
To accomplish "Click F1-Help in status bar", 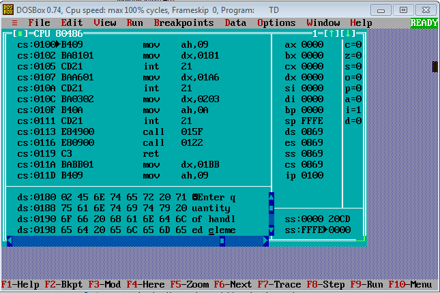I will click(20, 285).
